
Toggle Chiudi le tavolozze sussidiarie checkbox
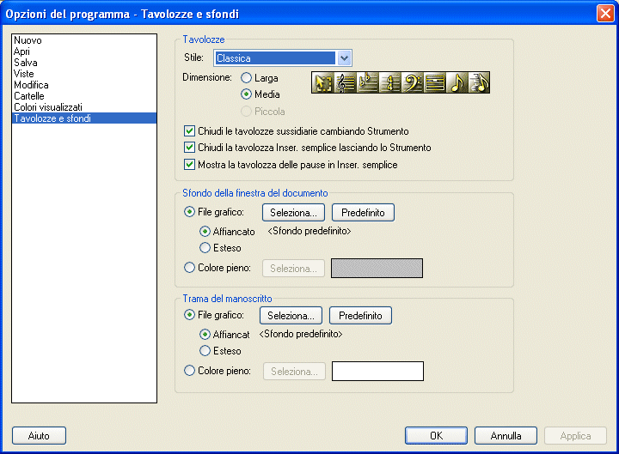click(189, 130)
